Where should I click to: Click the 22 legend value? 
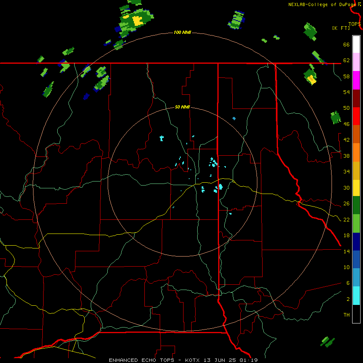[x=346, y=219]
